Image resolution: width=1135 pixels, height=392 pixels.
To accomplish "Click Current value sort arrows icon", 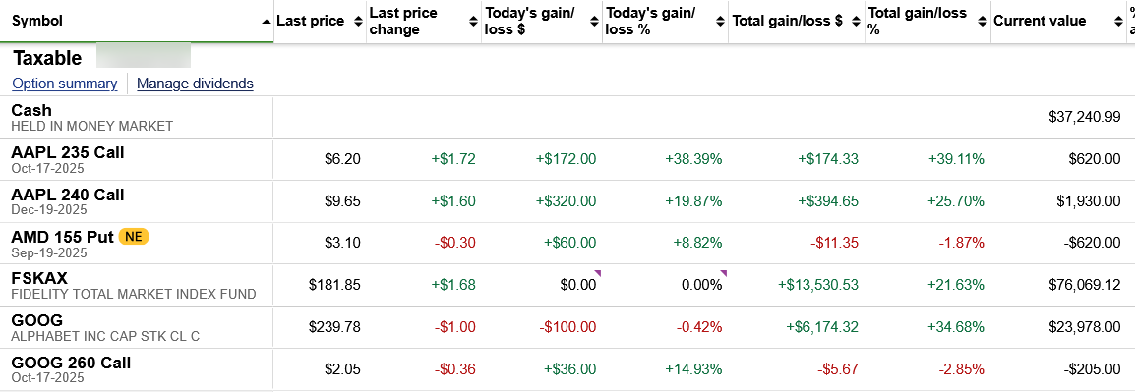I will (x=1118, y=22).
